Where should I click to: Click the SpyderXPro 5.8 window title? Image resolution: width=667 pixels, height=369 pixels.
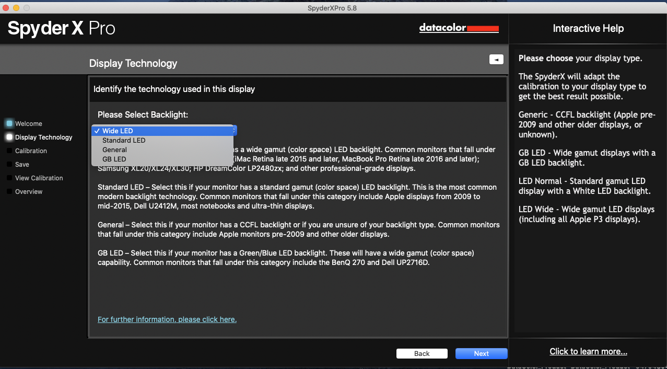(333, 8)
